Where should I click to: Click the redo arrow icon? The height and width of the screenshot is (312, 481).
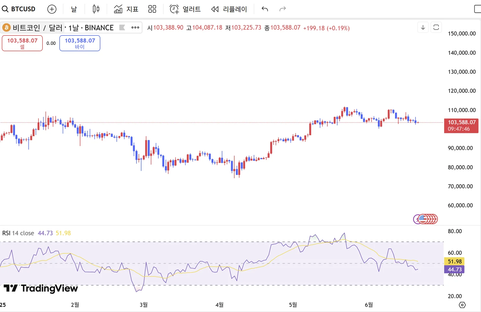click(x=283, y=9)
